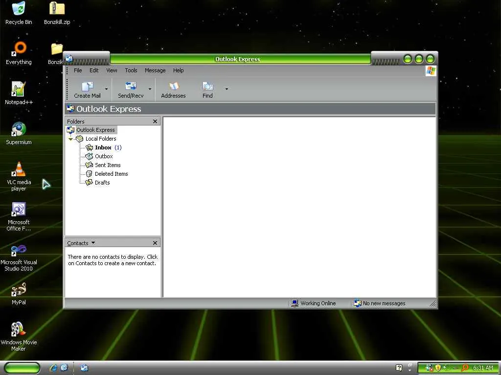Open the Drafts folder

coord(102,183)
